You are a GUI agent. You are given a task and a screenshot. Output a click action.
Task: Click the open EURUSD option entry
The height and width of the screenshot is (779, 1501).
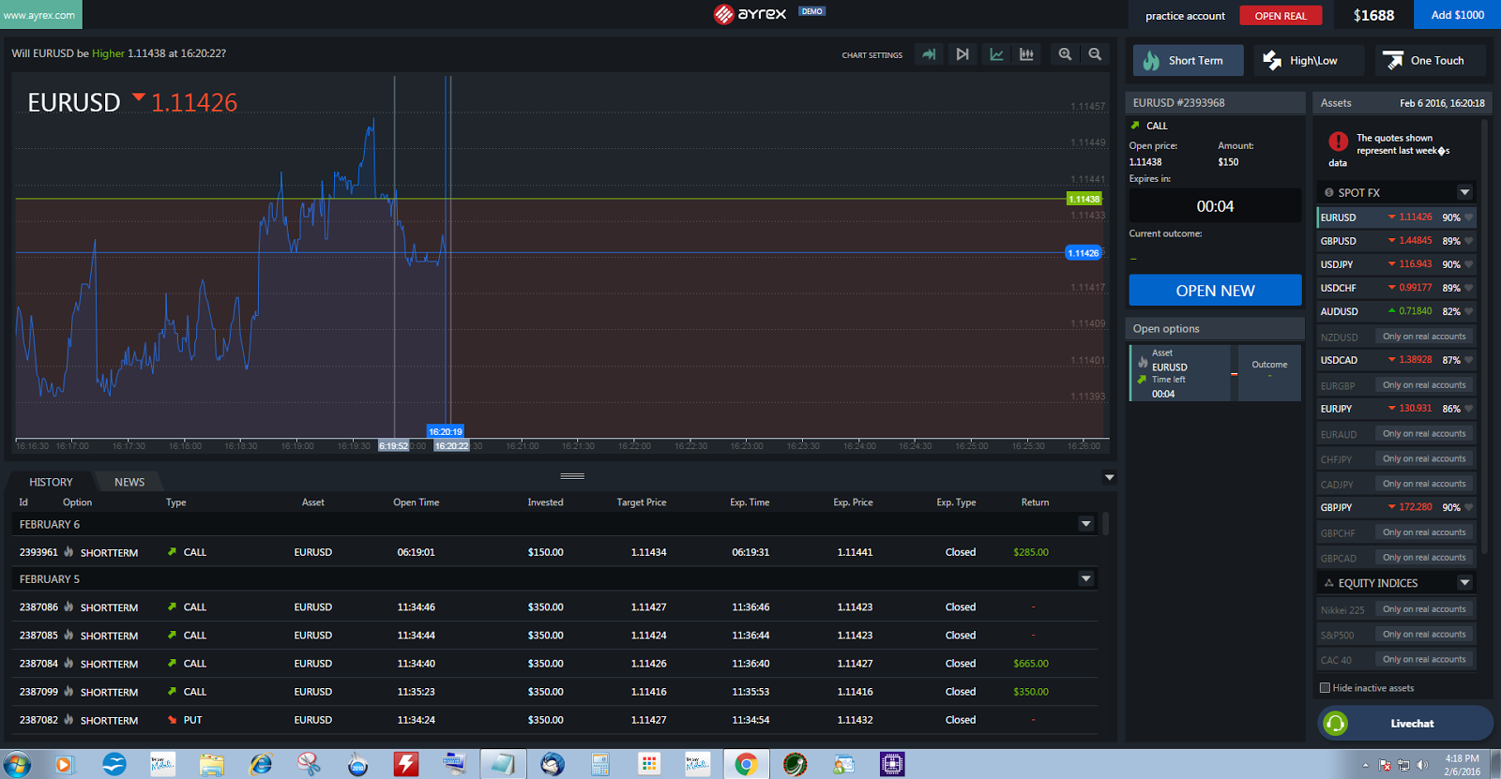1215,373
